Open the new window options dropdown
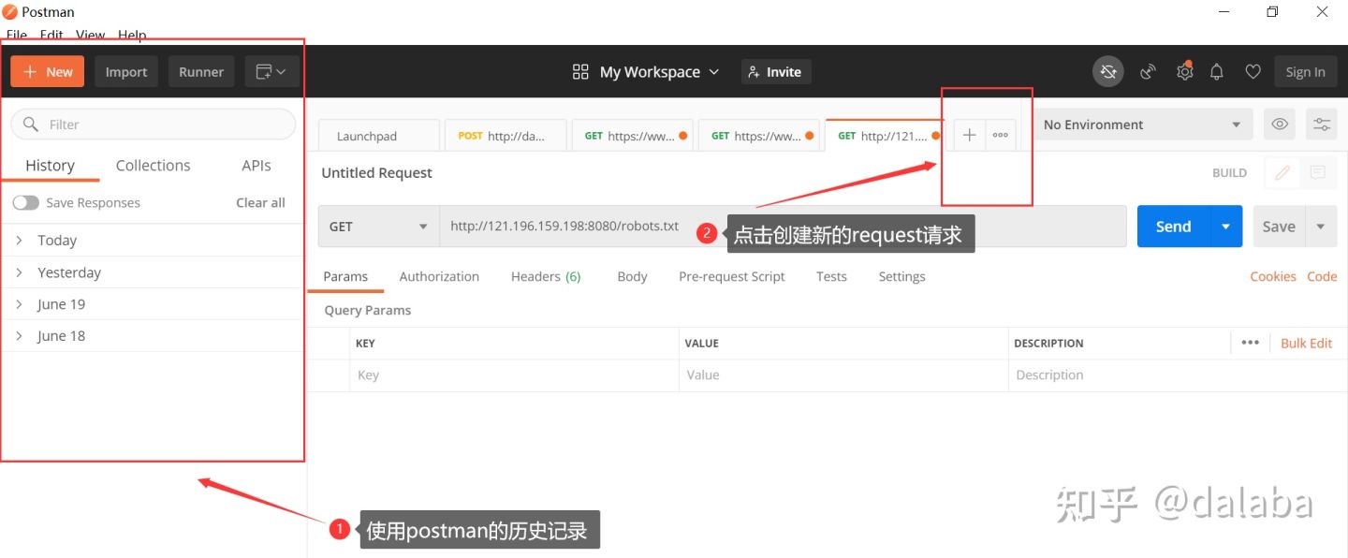The image size is (1348, 558). coord(271,72)
